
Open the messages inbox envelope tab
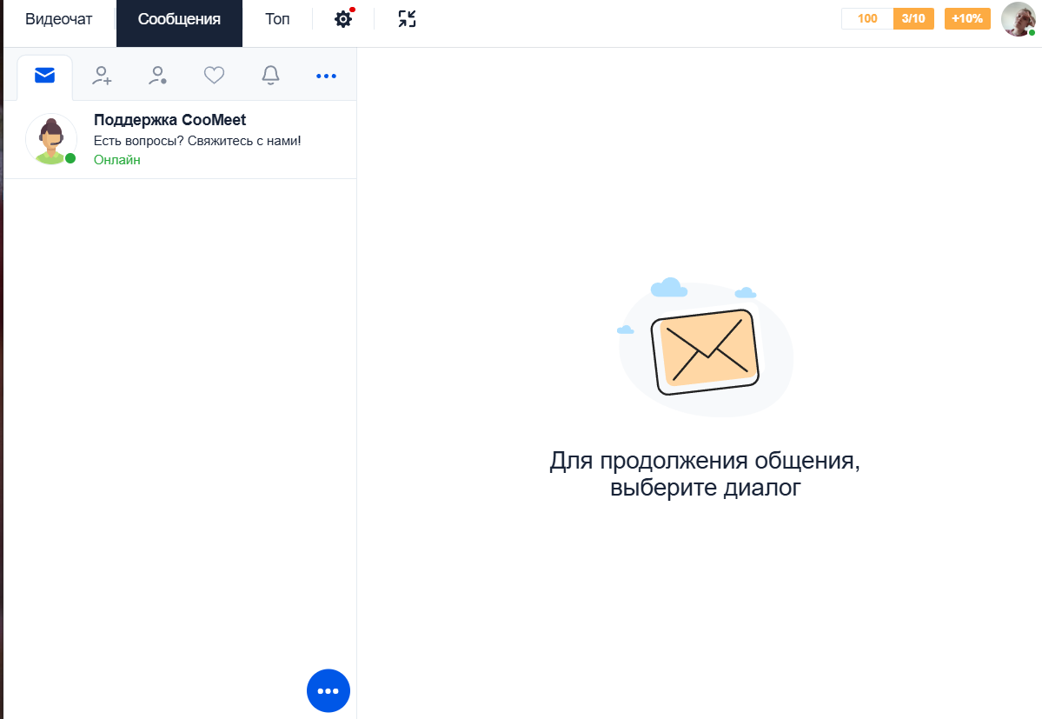pyautogui.click(x=45, y=76)
